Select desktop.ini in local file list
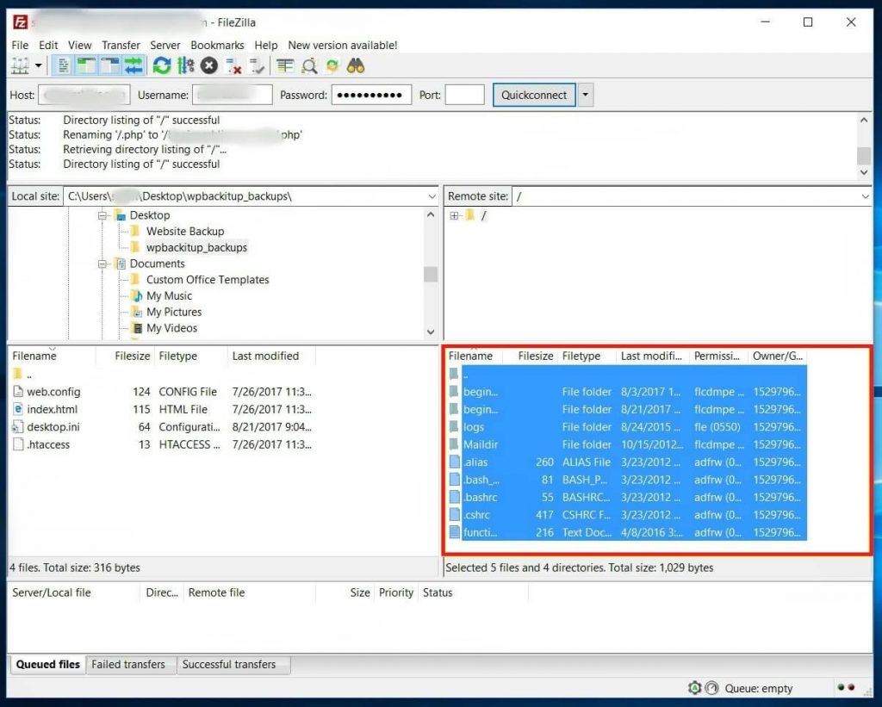This screenshot has width=882, height=707. pyautogui.click(x=53, y=427)
